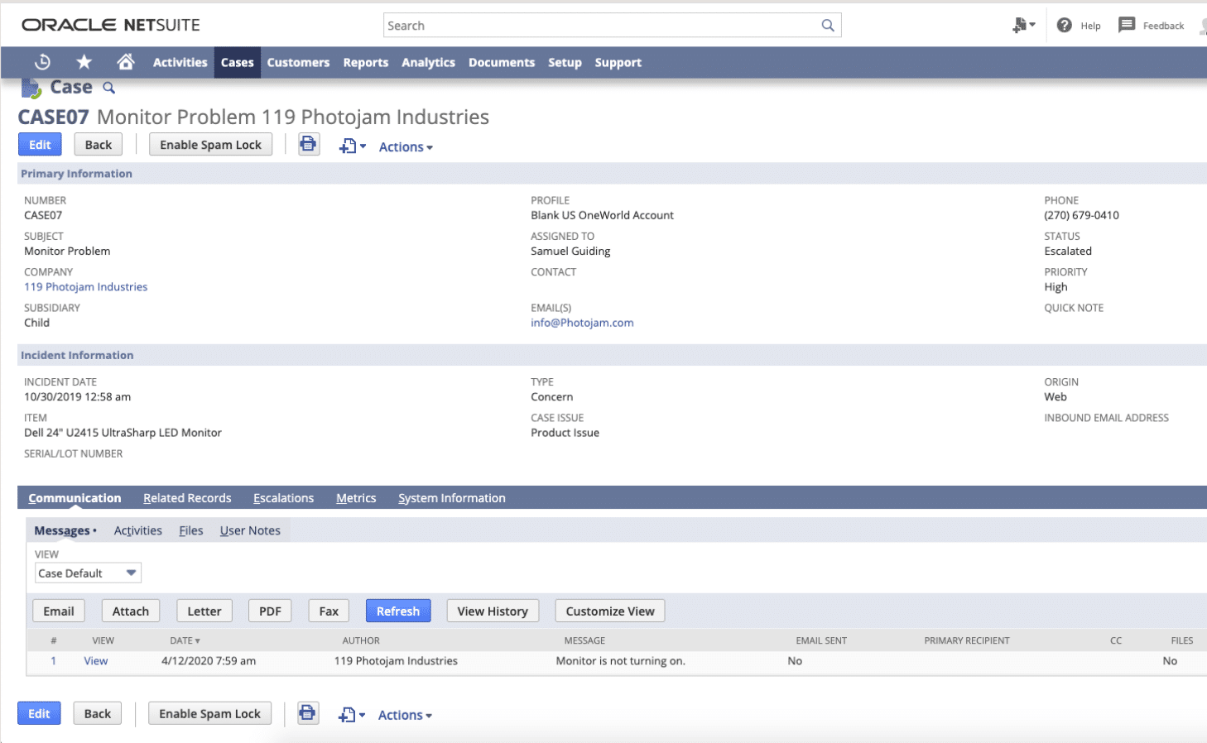
Task: Click the top Enable Spam Lock button
Action: 210,144
